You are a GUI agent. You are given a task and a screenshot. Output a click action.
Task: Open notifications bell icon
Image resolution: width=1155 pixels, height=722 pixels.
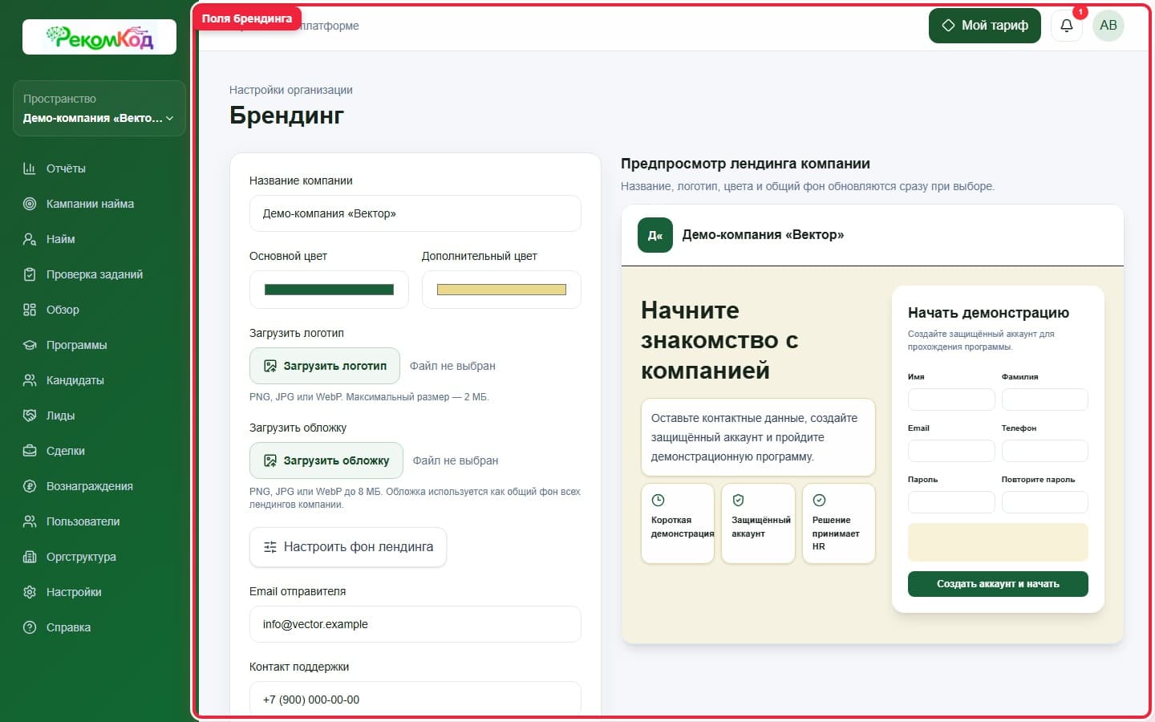pos(1067,26)
